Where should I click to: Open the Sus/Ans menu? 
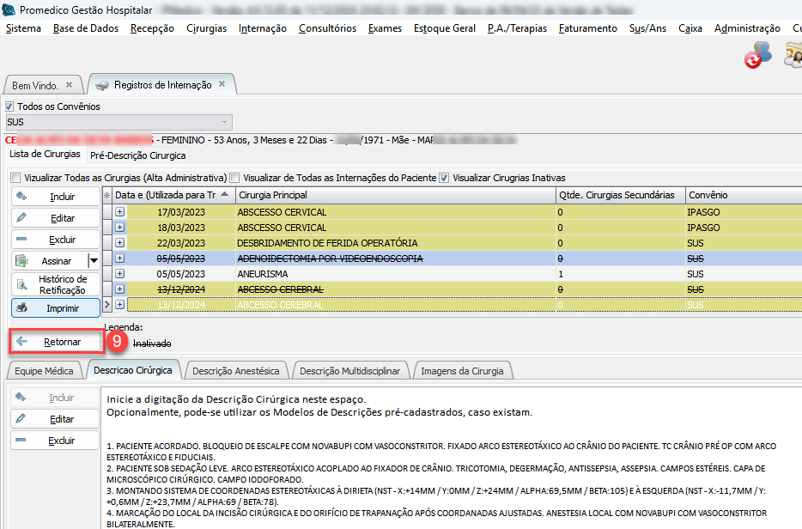(x=648, y=28)
